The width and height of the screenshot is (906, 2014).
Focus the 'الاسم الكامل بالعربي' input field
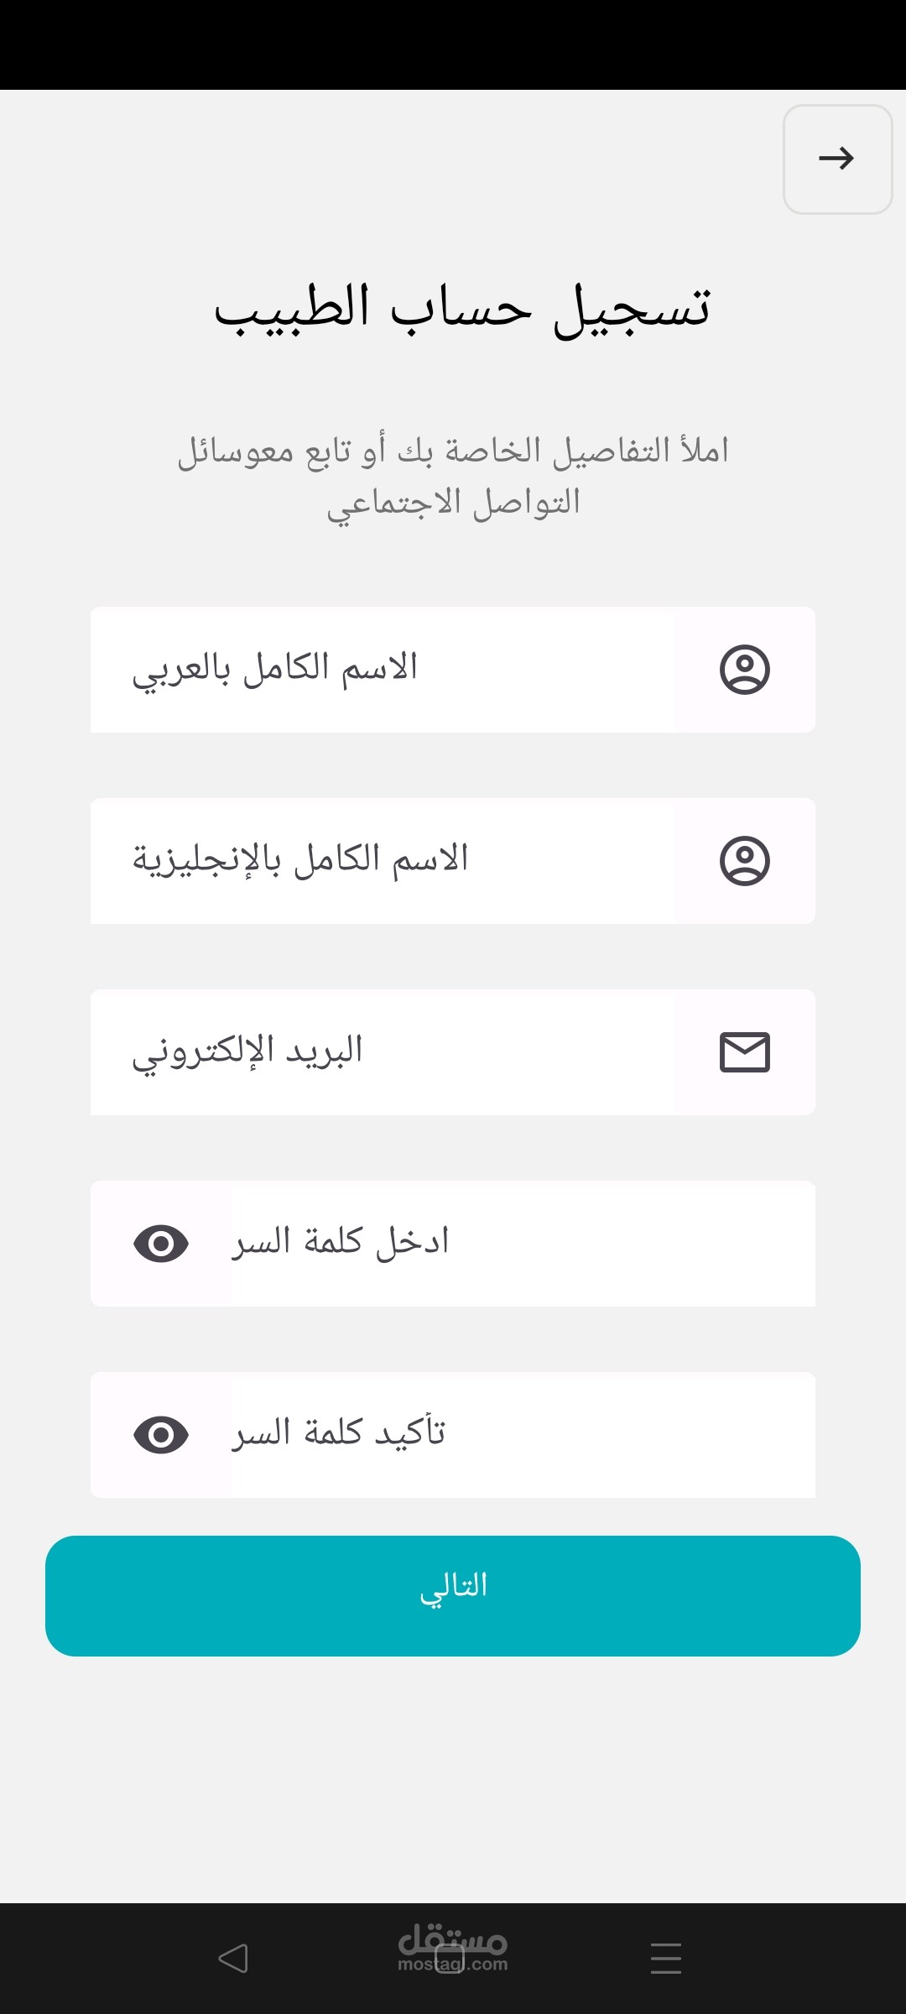coord(383,670)
